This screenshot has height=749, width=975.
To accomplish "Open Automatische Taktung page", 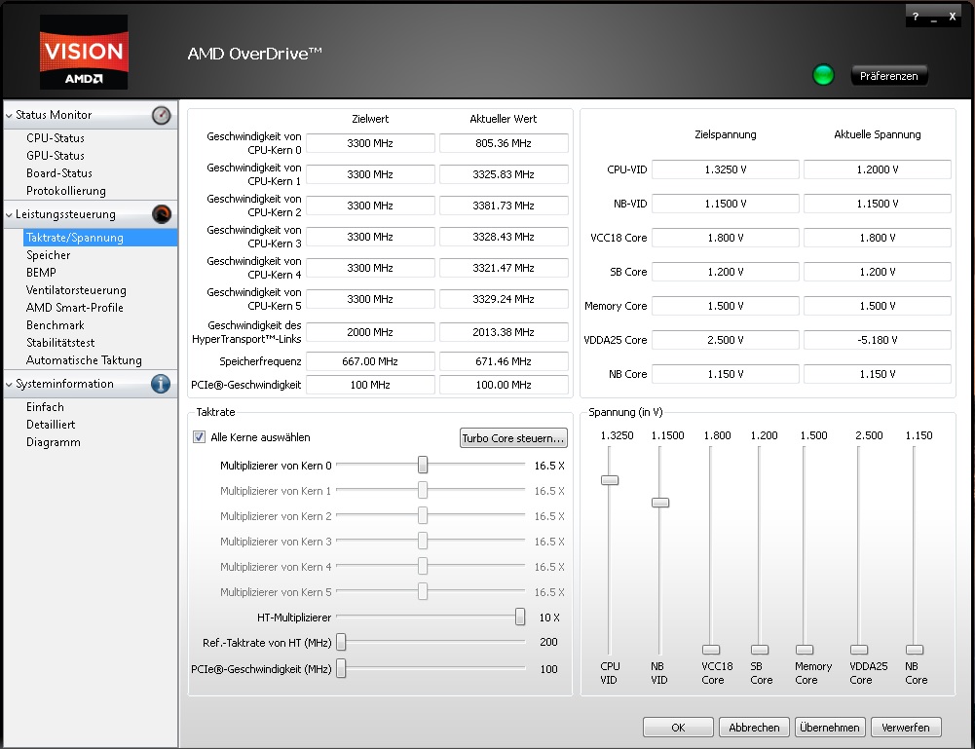I will pyautogui.click(x=84, y=360).
